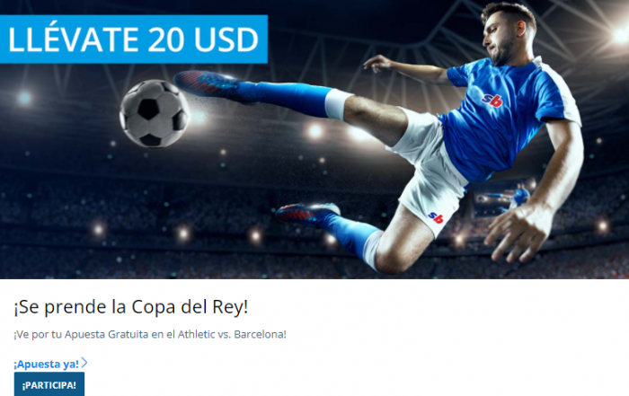
Task: Click the lower red-and-blue cleat
Action: (x=307, y=213)
